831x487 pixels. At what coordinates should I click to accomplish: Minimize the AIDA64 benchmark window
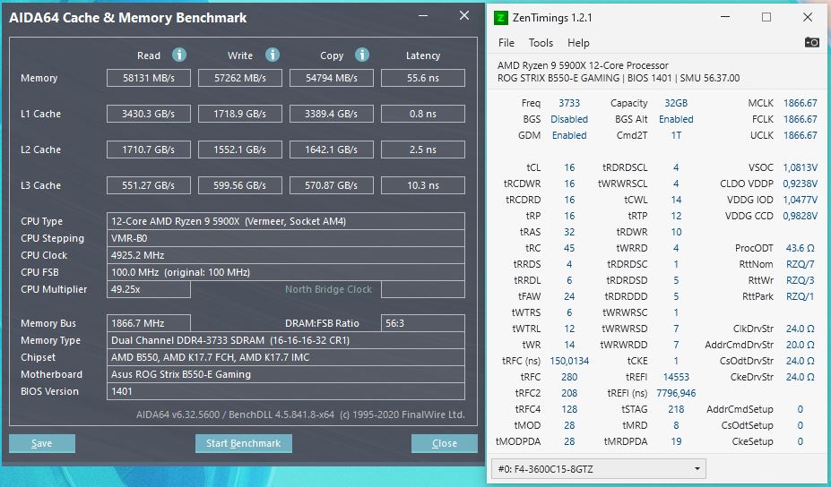[x=423, y=16]
